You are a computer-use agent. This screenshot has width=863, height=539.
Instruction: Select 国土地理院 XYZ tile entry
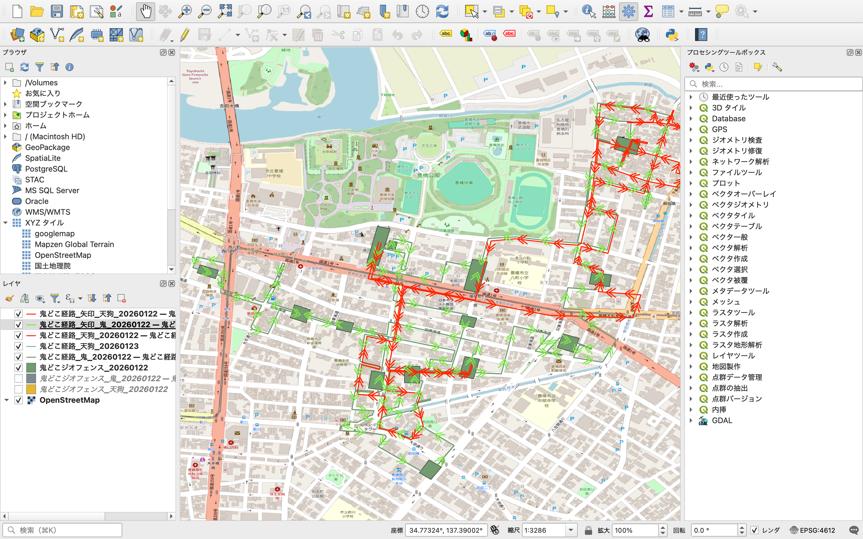pyautogui.click(x=52, y=266)
